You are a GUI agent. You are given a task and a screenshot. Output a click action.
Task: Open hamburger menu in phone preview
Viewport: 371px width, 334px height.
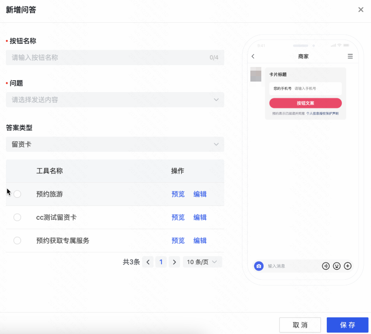350,56
